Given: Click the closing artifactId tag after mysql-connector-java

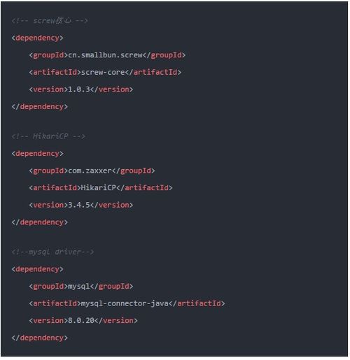Looking at the screenshot, I should [197, 303].
